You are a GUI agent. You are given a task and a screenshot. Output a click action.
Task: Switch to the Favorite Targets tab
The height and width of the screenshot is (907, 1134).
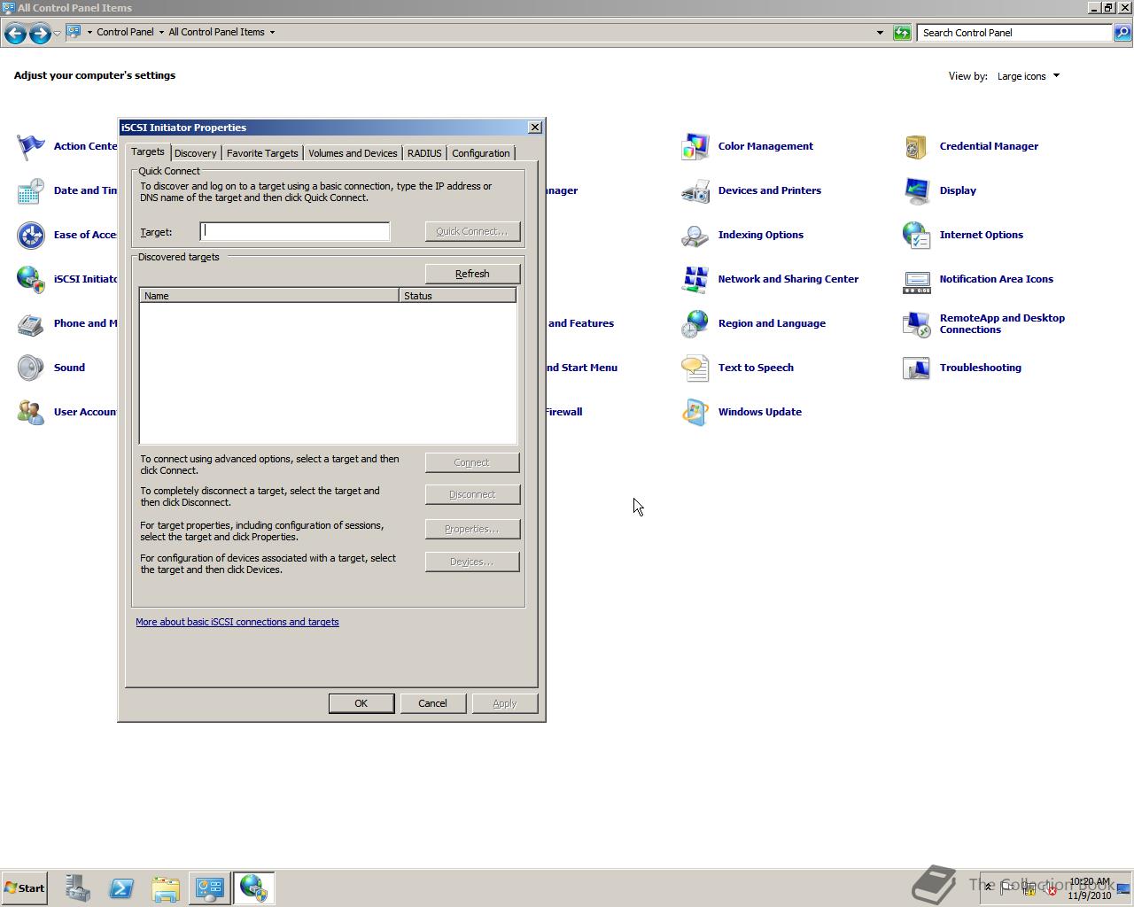262,153
